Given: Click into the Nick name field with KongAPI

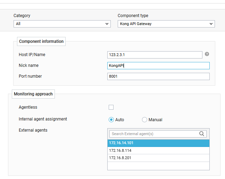Looking at the screenshot, I should (x=158, y=65).
